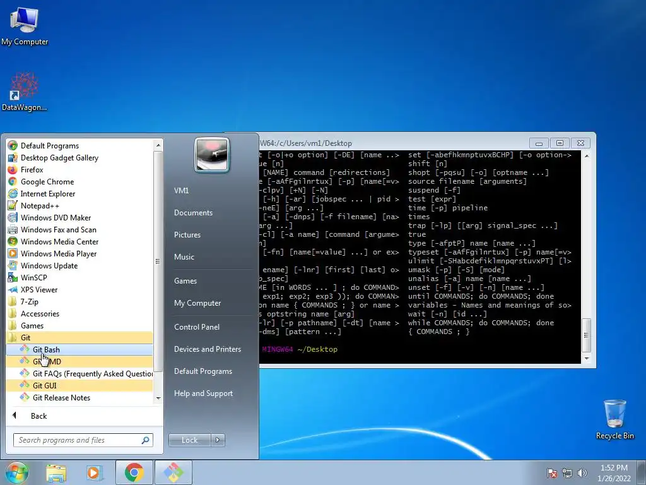Launch Git Bash from the Git folder
This screenshot has height=485, width=646.
(80, 349)
